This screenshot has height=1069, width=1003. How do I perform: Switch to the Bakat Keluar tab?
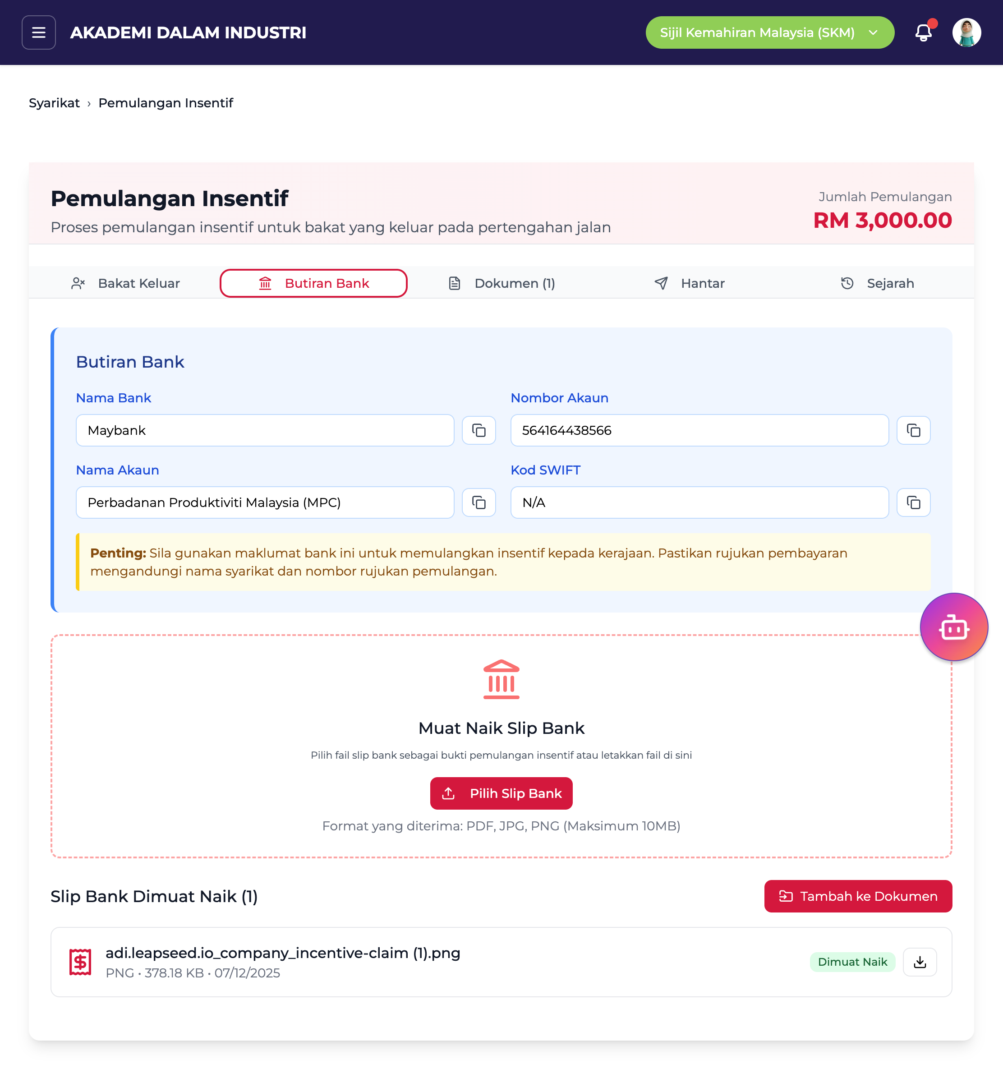click(126, 283)
